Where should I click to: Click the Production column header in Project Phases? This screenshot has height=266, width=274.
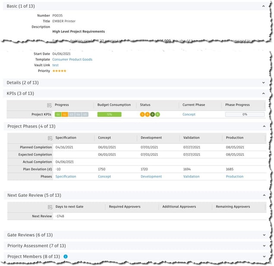234,138
